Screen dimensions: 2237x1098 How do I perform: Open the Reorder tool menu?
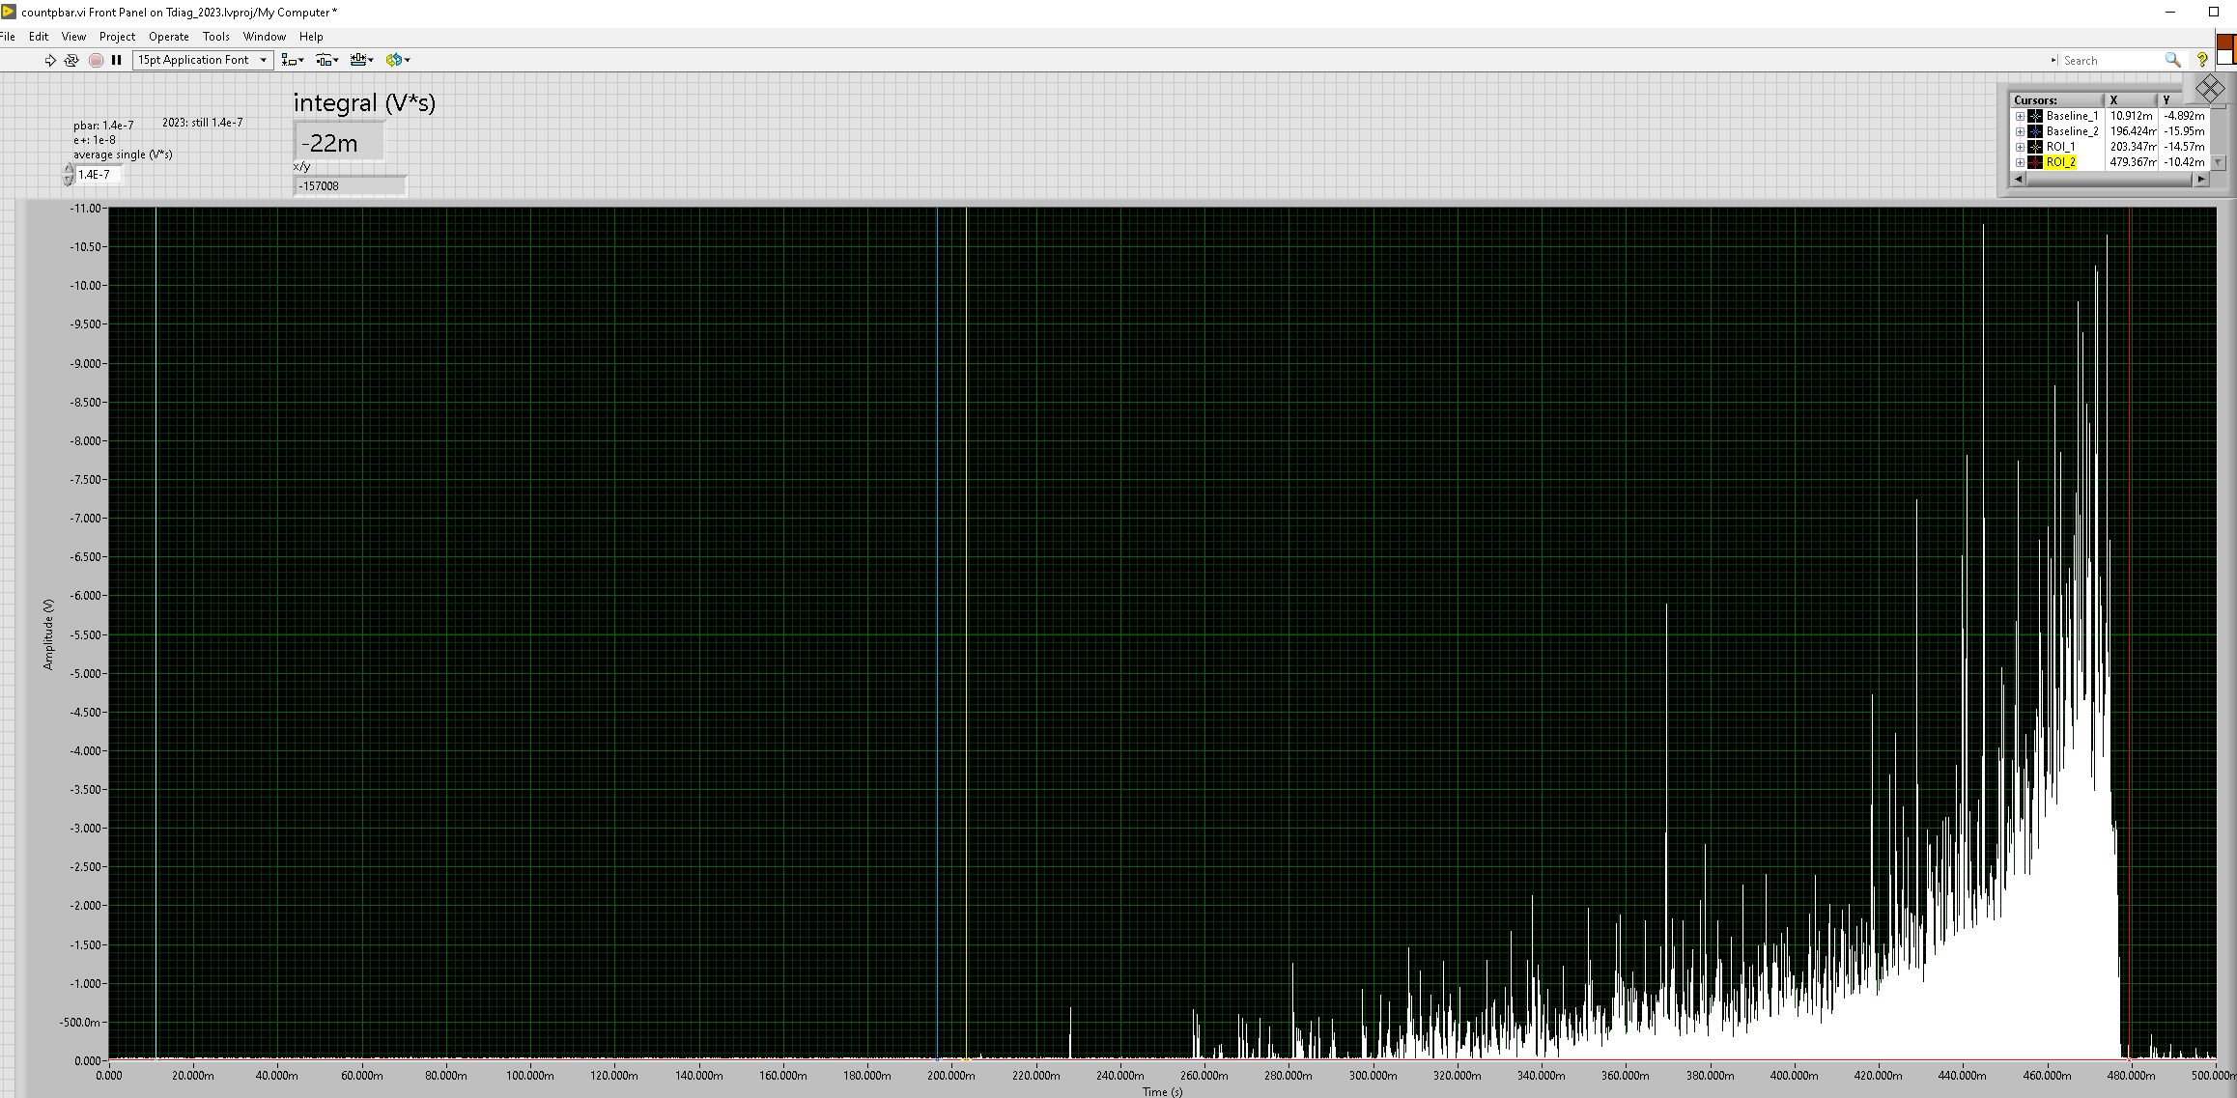[397, 60]
